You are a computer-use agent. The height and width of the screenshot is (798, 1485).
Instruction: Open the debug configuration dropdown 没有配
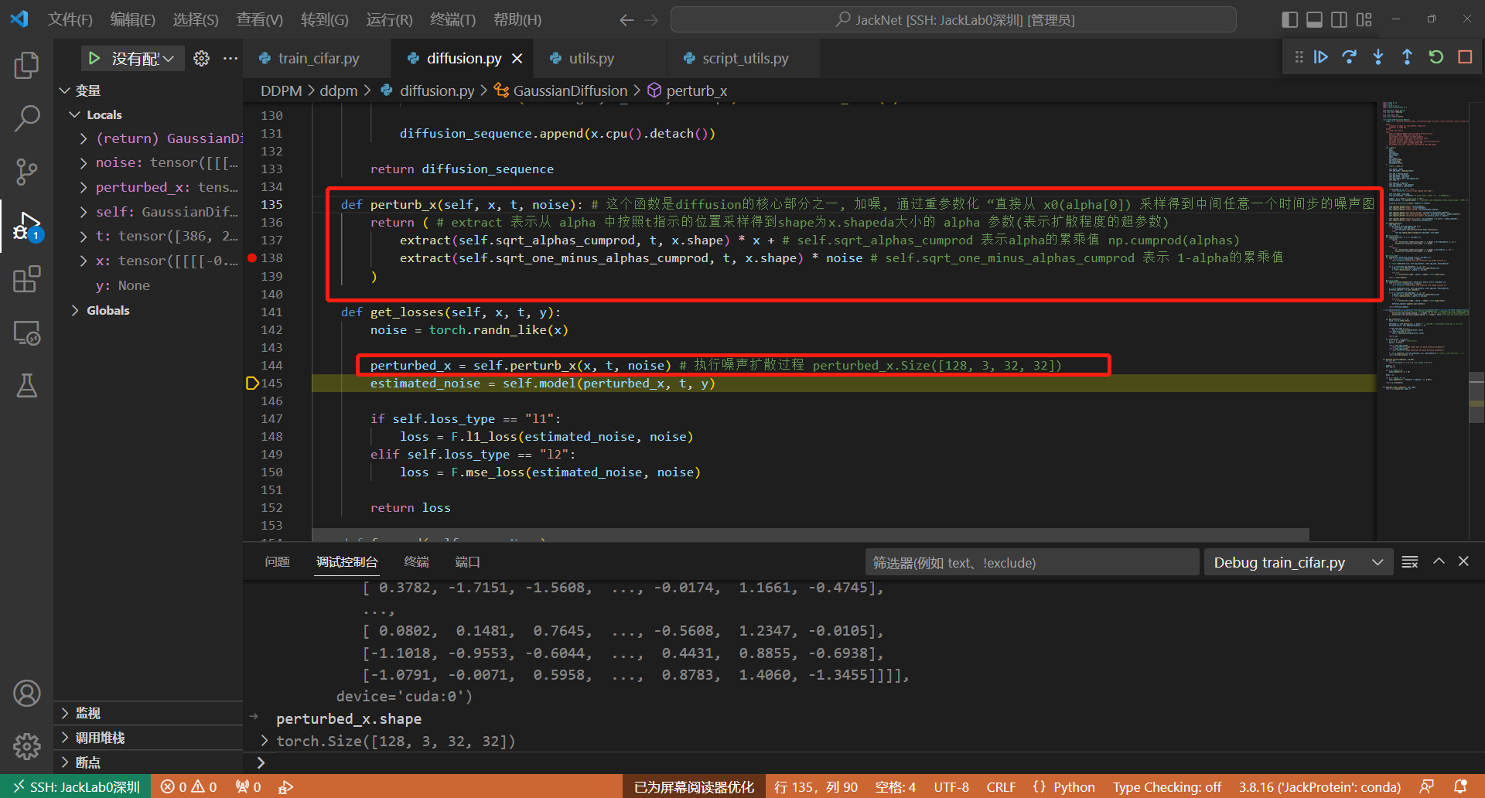coord(142,59)
